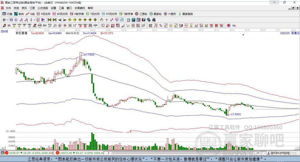Viewport: 300px width, 162px height.
Task: Expand volume panel with triangle button
Action: pos(3,148)
